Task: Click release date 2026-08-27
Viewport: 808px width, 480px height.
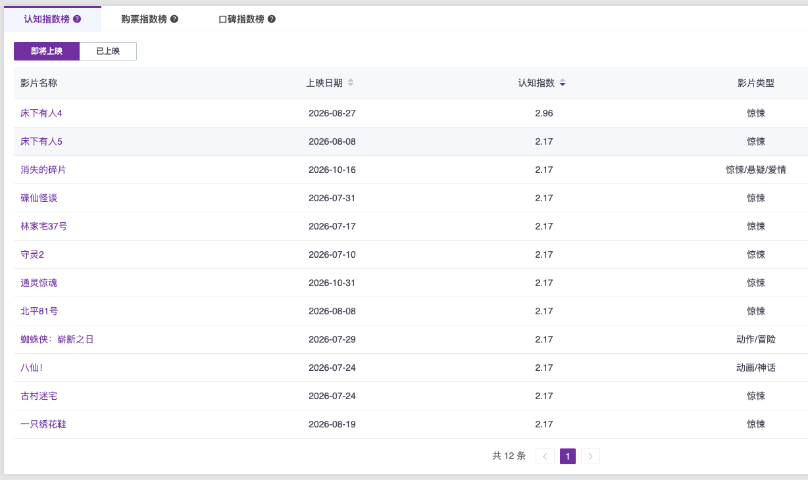Action: click(x=332, y=113)
